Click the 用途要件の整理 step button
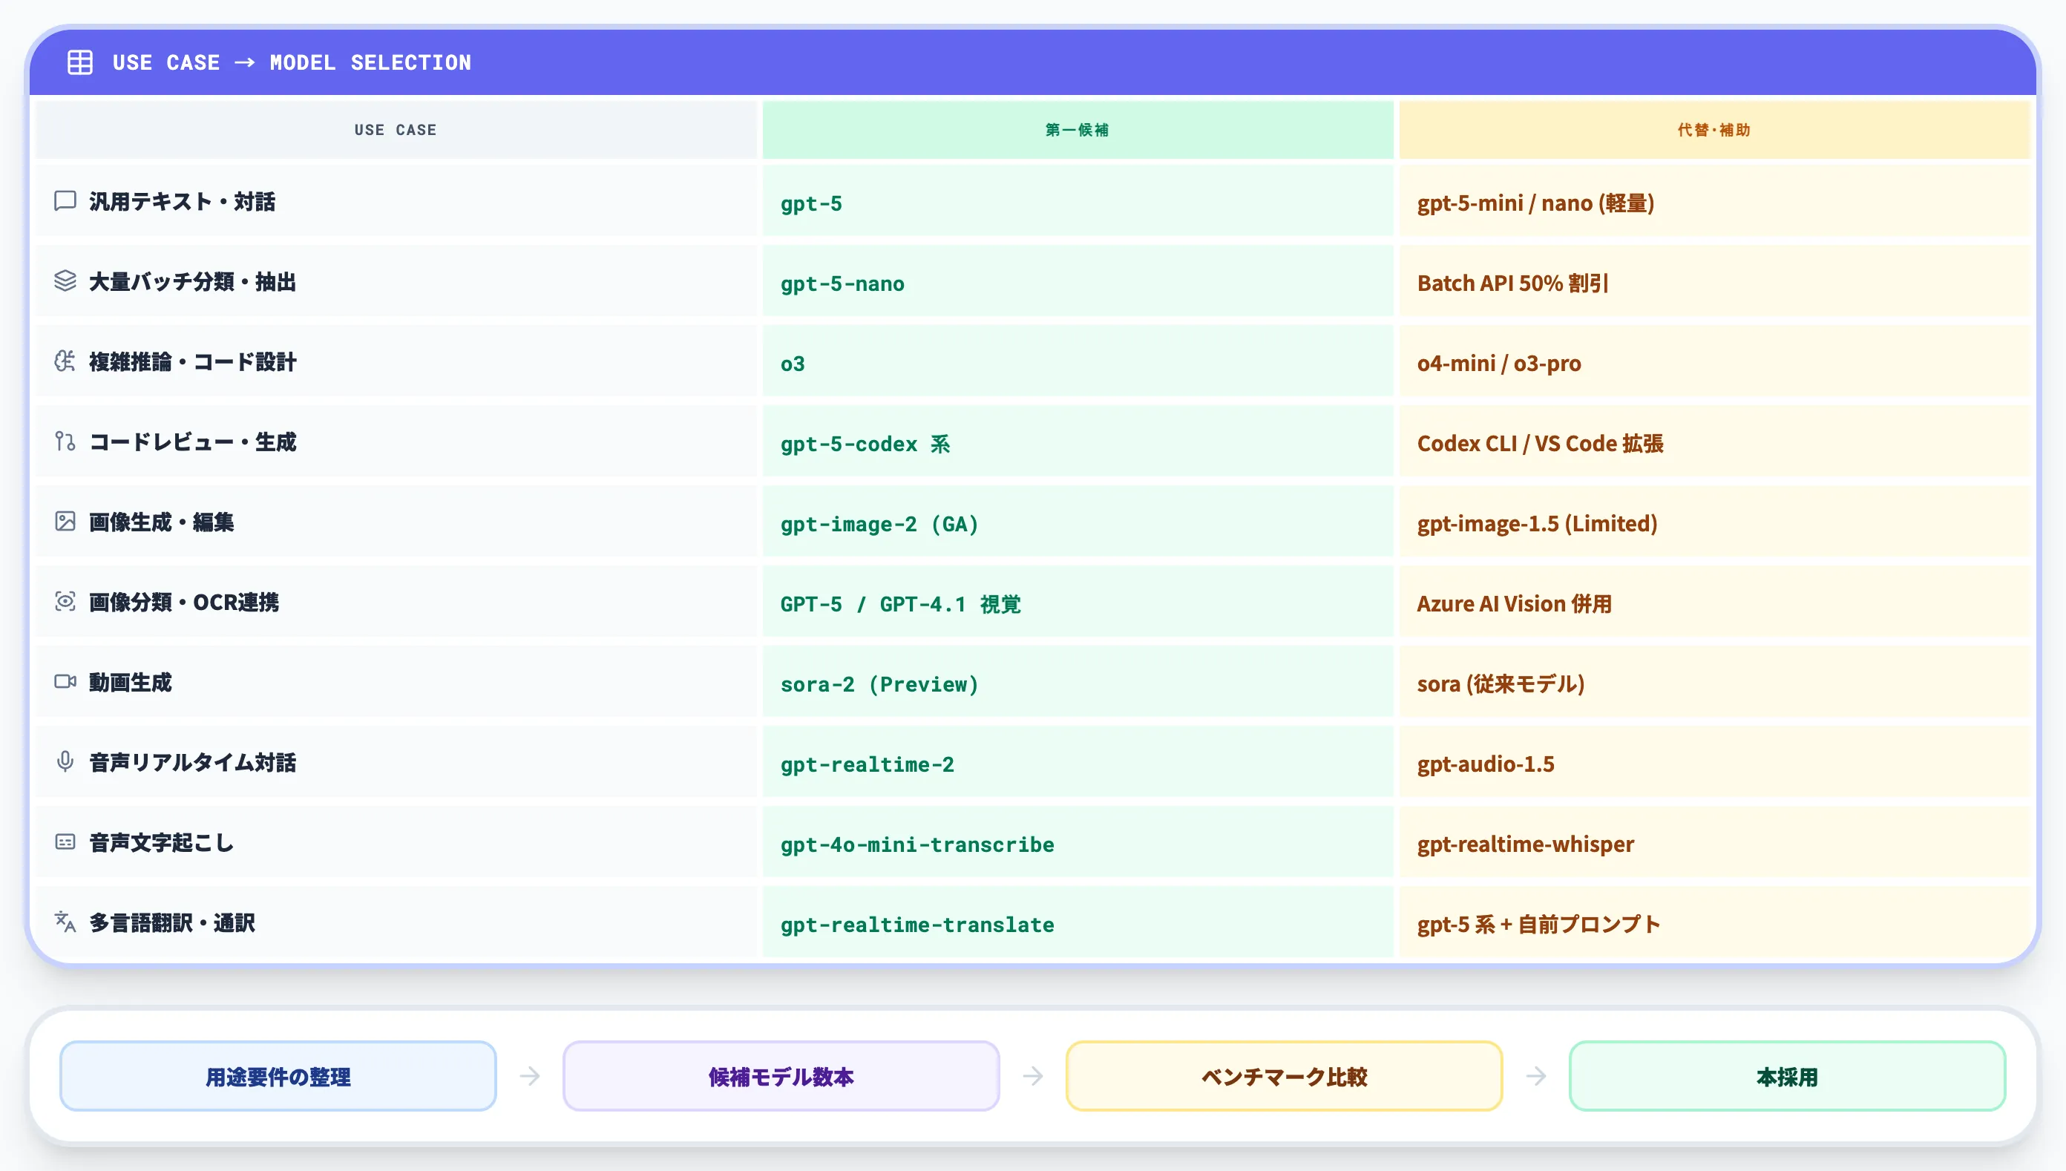The image size is (2066, 1171). coord(278,1076)
